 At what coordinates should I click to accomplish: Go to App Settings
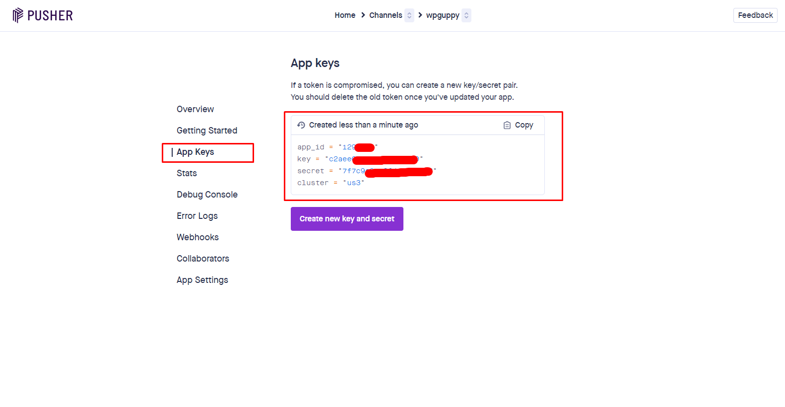pyautogui.click(x=202, y=280)
